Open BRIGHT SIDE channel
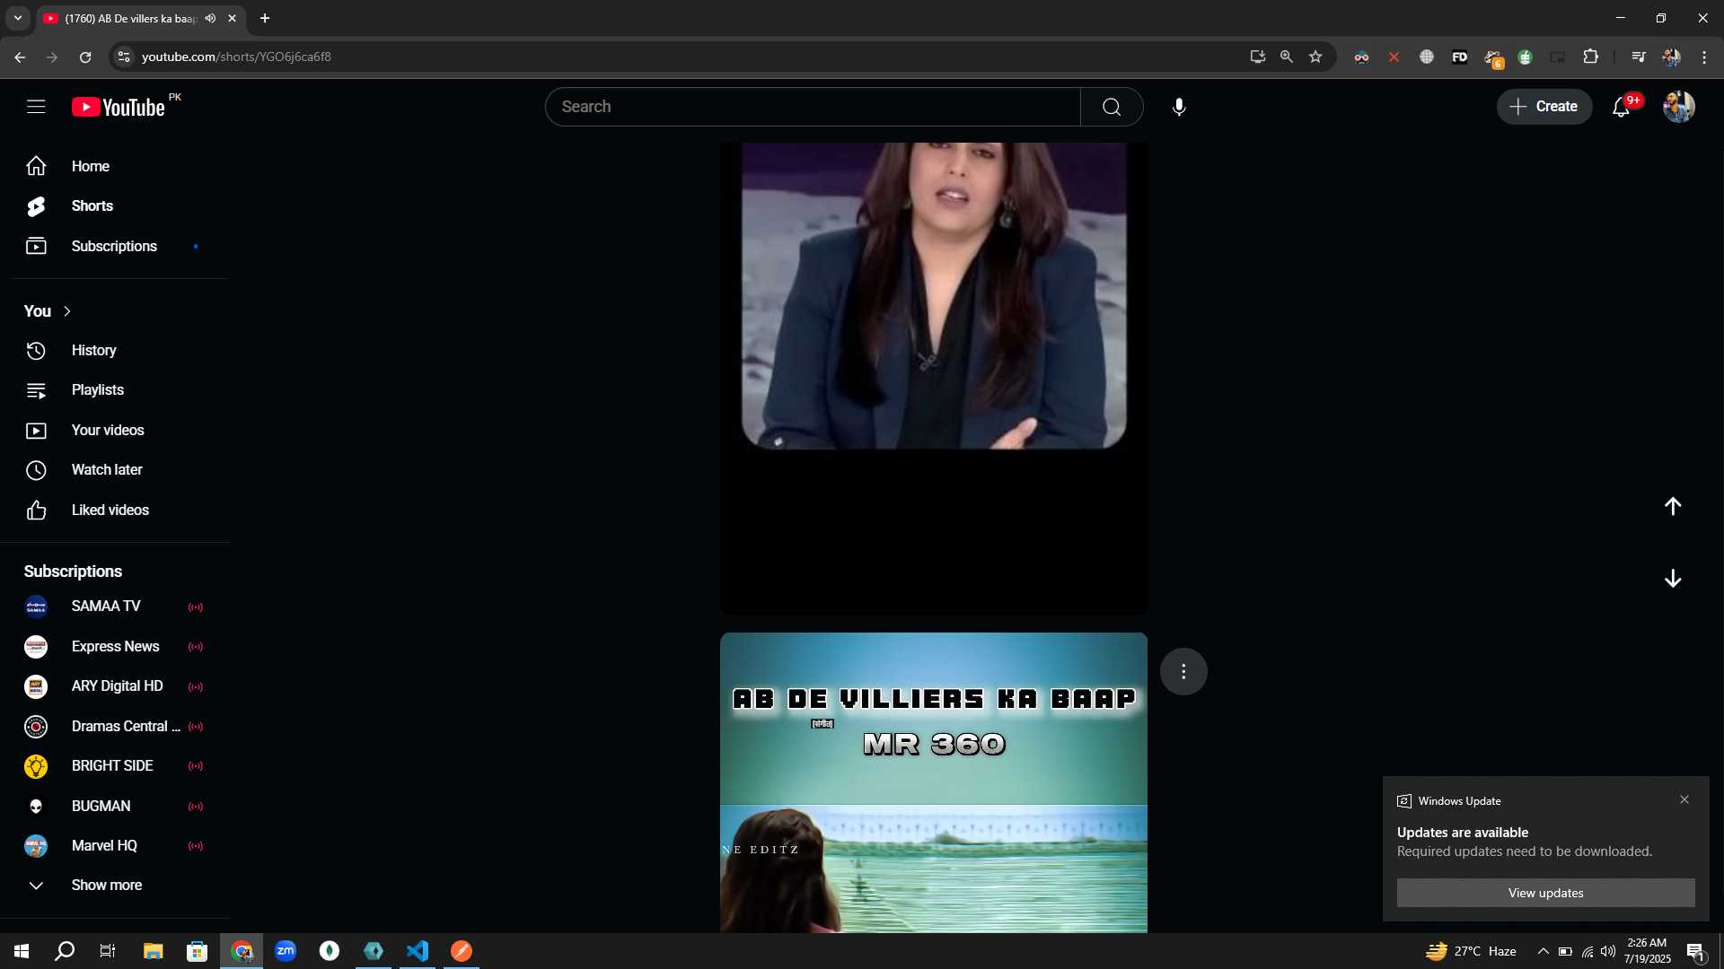This screenshot has width=1724, height=969. [x=115, y=766]
